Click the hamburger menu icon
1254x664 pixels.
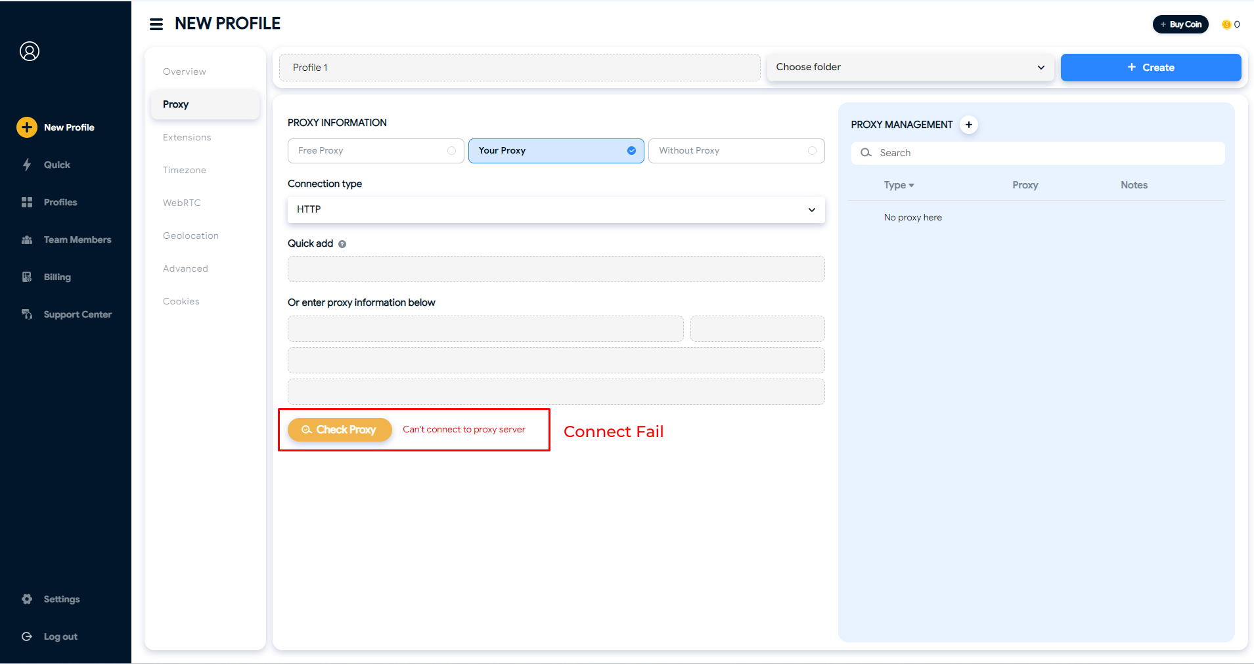click(x=156, y=24)
